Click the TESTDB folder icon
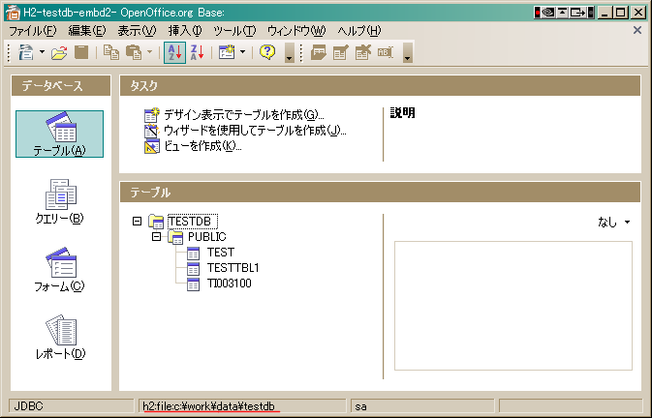652x418 pixels. (156, 222)
